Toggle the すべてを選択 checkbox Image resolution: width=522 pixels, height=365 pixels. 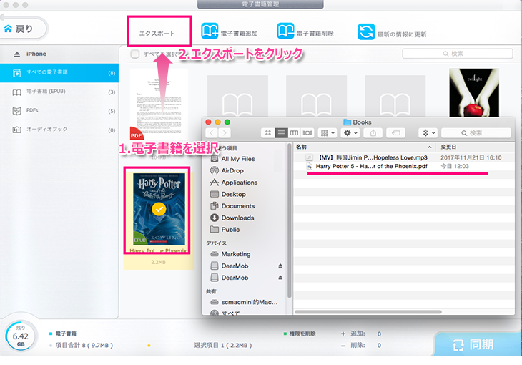(x=135, y=54)
